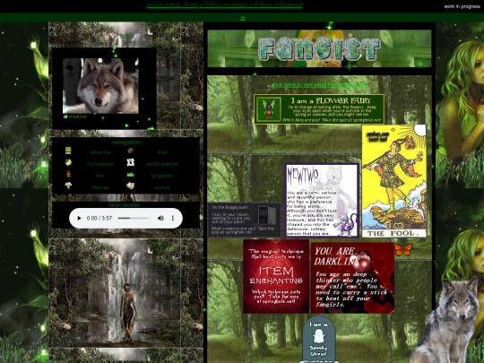
Task: Open the audio player more options menu
Action: [x=173, y=218]
